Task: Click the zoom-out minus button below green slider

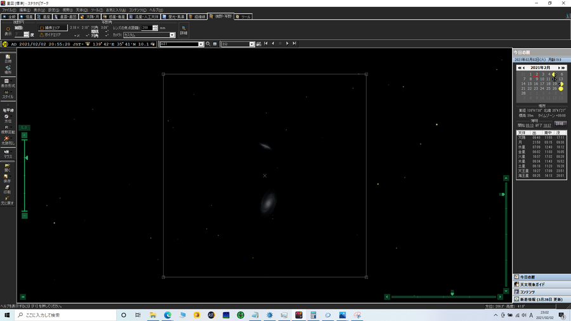Action: point(24,216)
